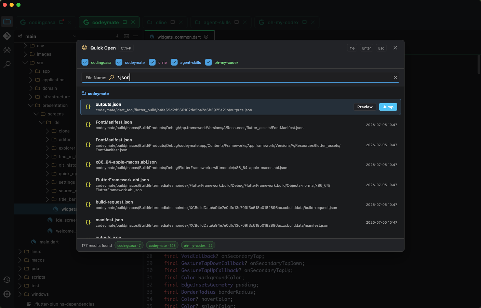Screen dimensions: 481x308
Task: Open the file explorer sidebar icon
Action: click(7, 22)
